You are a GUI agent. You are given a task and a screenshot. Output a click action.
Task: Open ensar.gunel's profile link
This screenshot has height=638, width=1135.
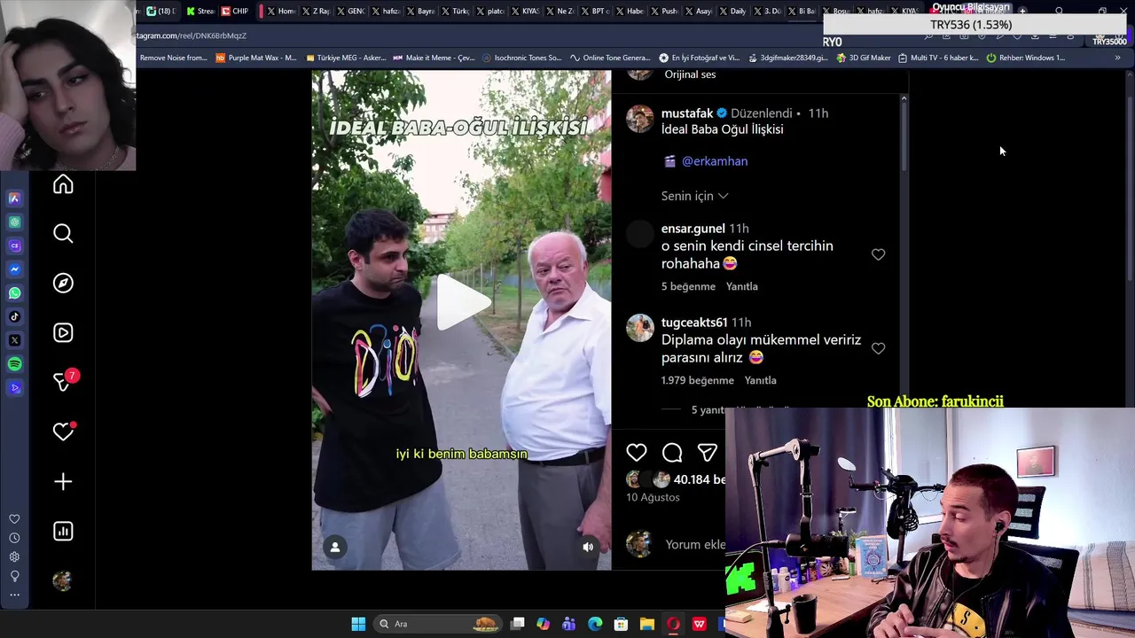click(693, 229)
